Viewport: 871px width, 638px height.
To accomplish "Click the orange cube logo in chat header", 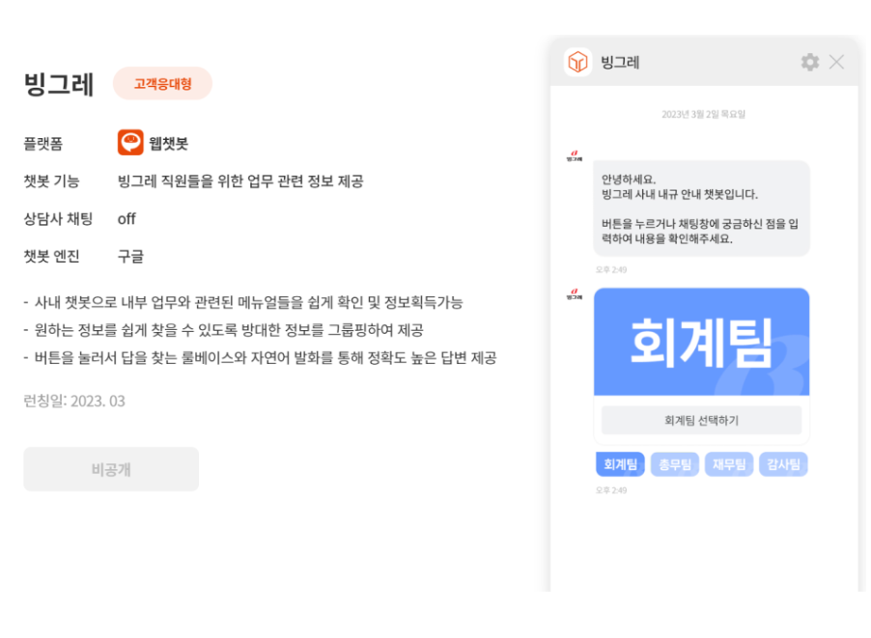I will (577, 62).
